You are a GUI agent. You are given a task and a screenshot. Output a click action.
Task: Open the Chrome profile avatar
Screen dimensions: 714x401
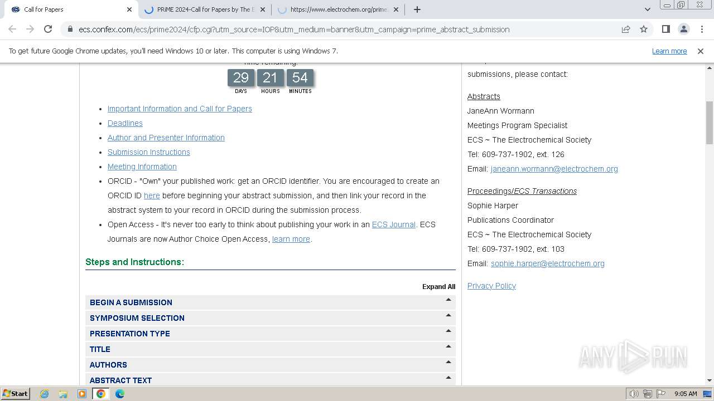tap(683, 29)
